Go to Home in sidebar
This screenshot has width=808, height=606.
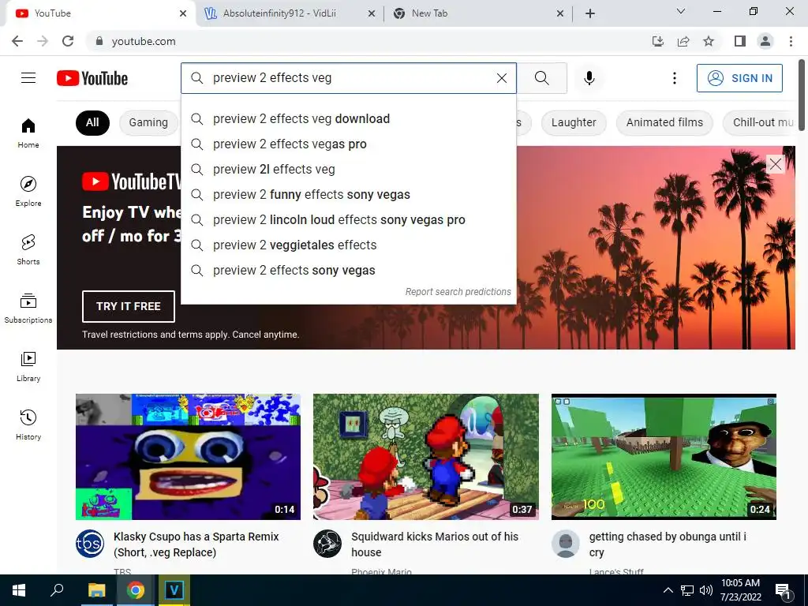tap(28, 133)
